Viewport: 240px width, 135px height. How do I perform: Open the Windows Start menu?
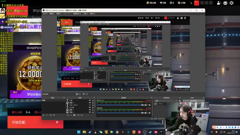(79, 132)
